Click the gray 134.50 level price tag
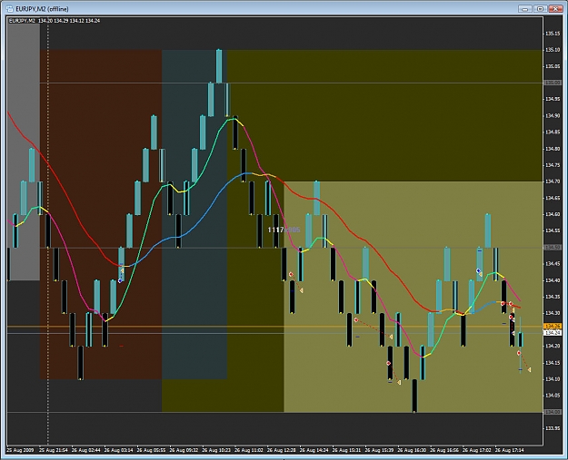Viewport: 568px width, 460px height. [x=553, y=248]
